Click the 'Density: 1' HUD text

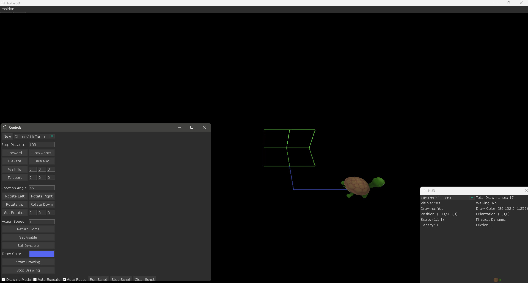(430, 225)
